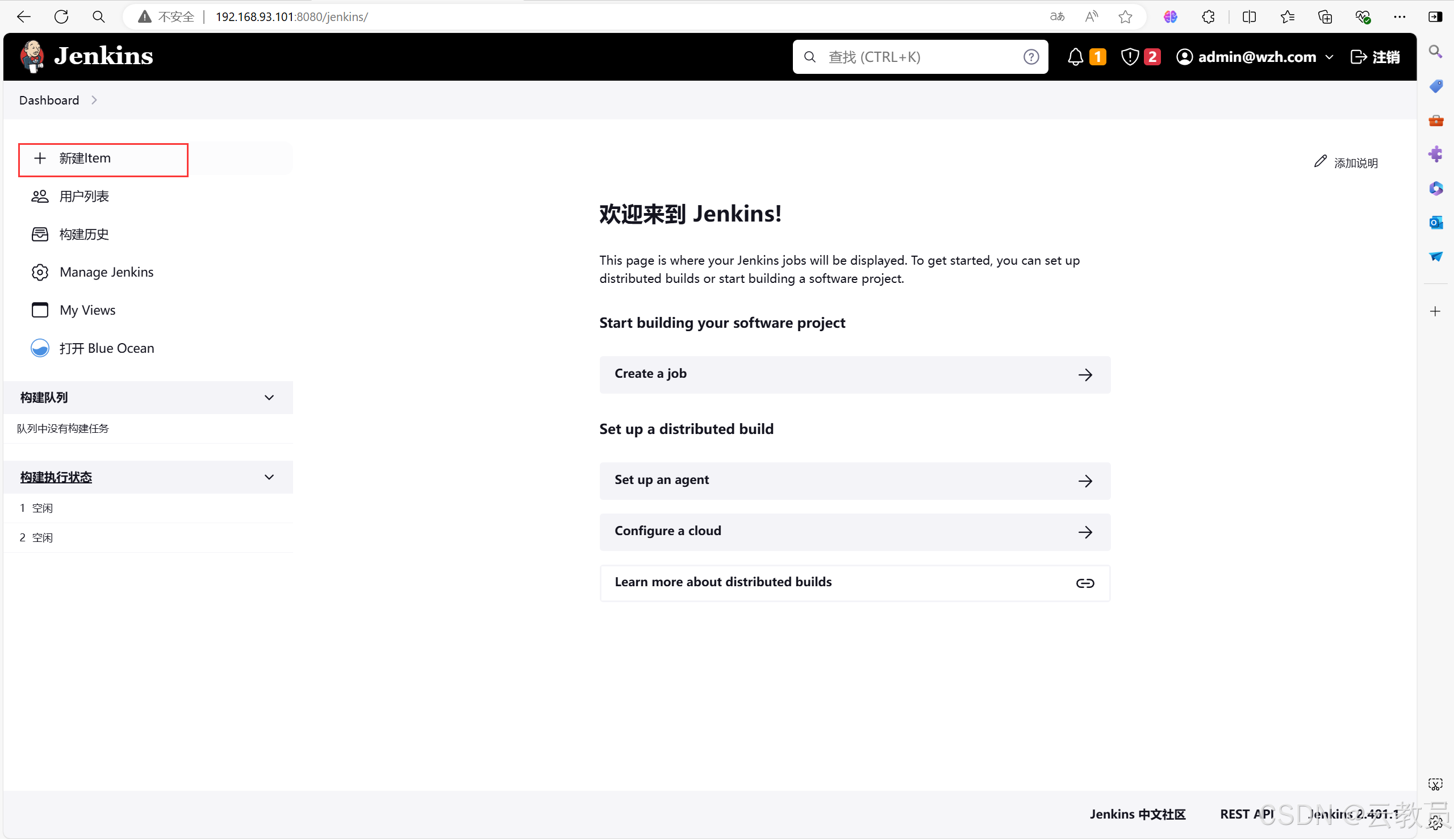Open admin@wzh.com user dropdown arrow
The height and width of the screenshot is (839, 1454).
[x=1330, y=57]
